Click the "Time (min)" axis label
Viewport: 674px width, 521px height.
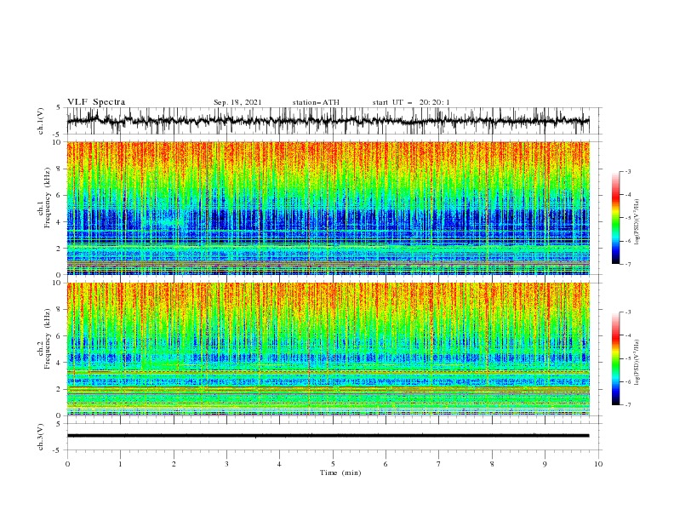340,472
